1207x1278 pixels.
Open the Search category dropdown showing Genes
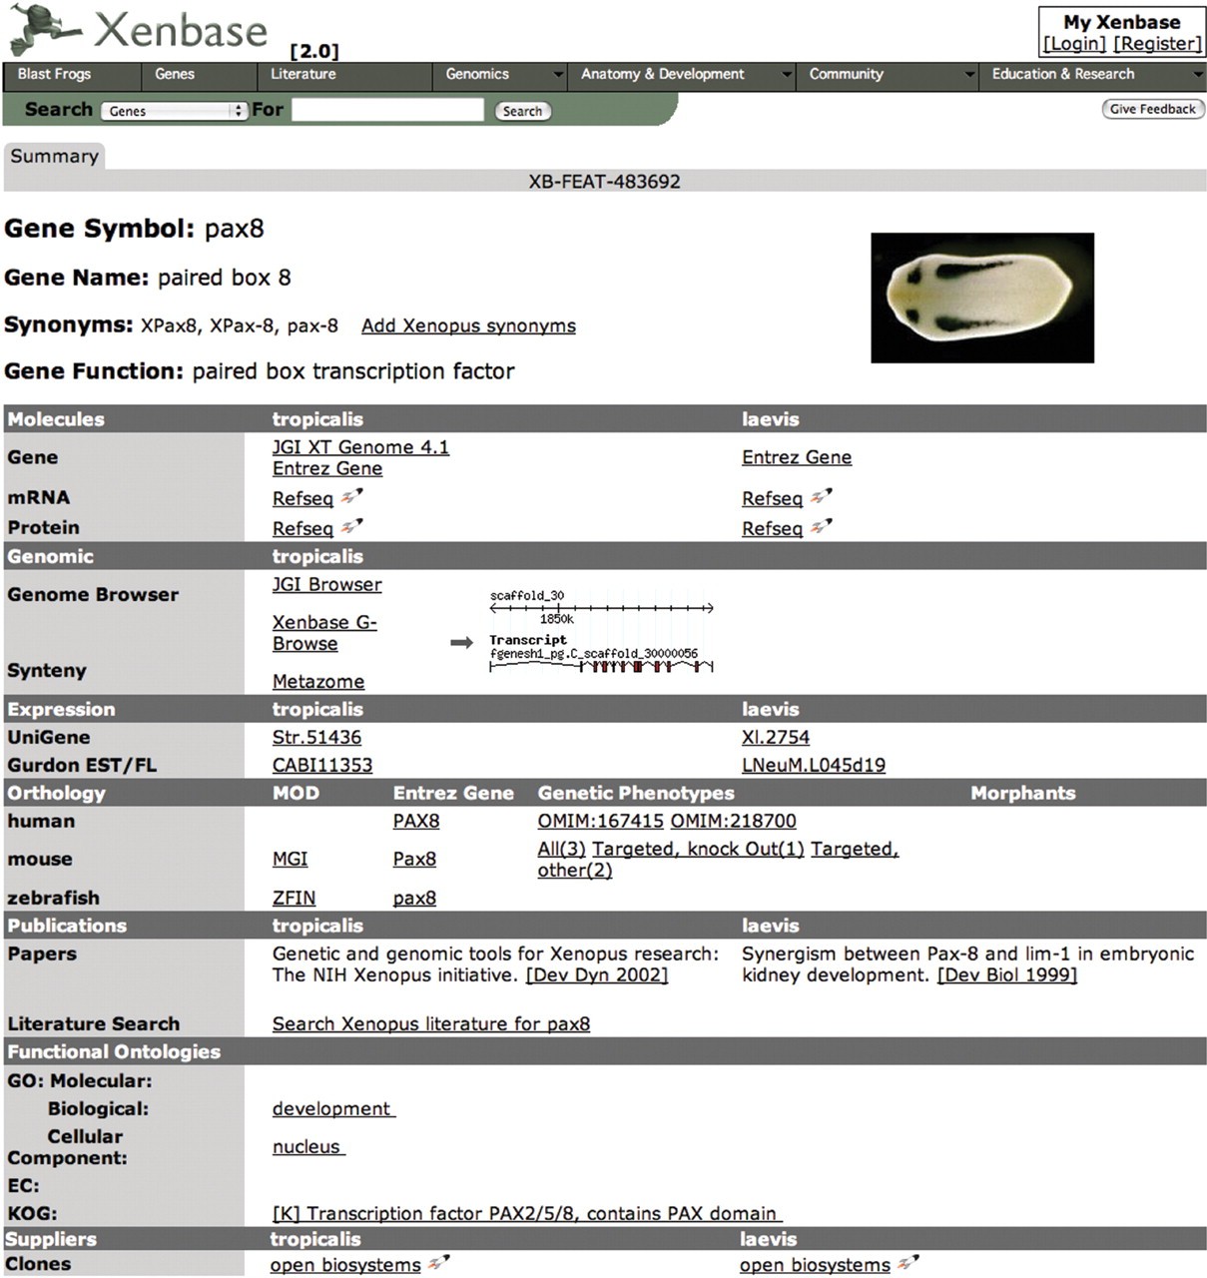pos(174,111)
